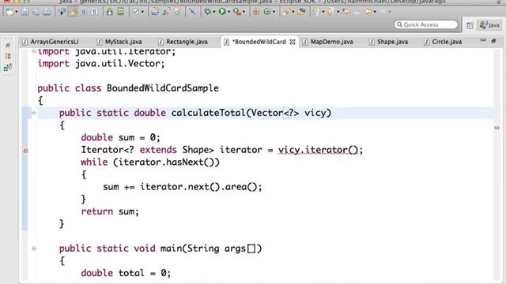The height and width of the screenshot is (284, 506).
Task: Open the External Tools dropdown arrow
Action: click(x=244, y=12)
